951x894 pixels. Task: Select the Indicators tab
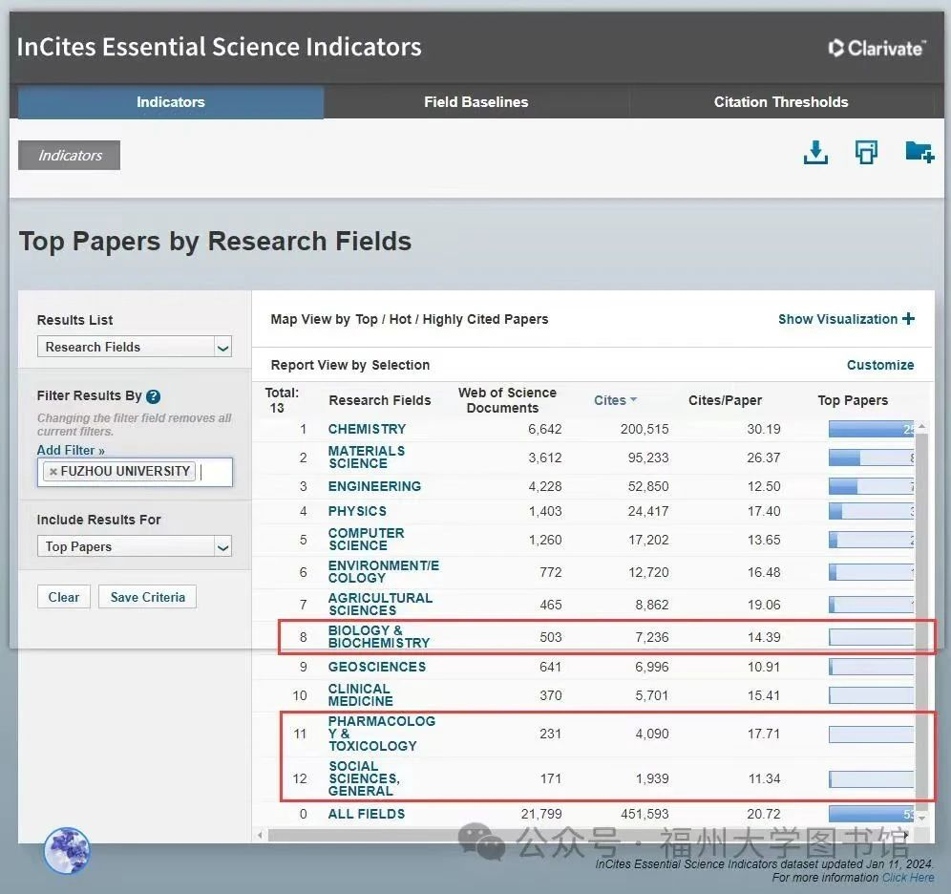click(x=170, y=102)
